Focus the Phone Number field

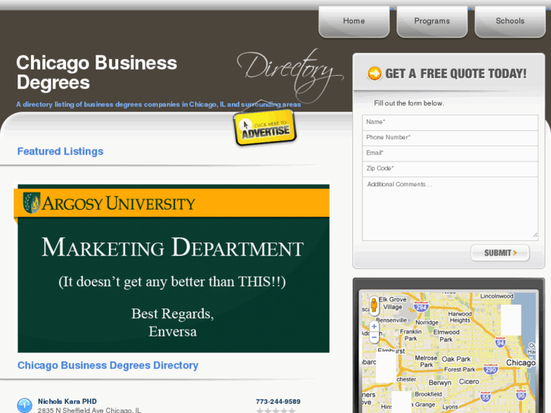click(450, 138)
